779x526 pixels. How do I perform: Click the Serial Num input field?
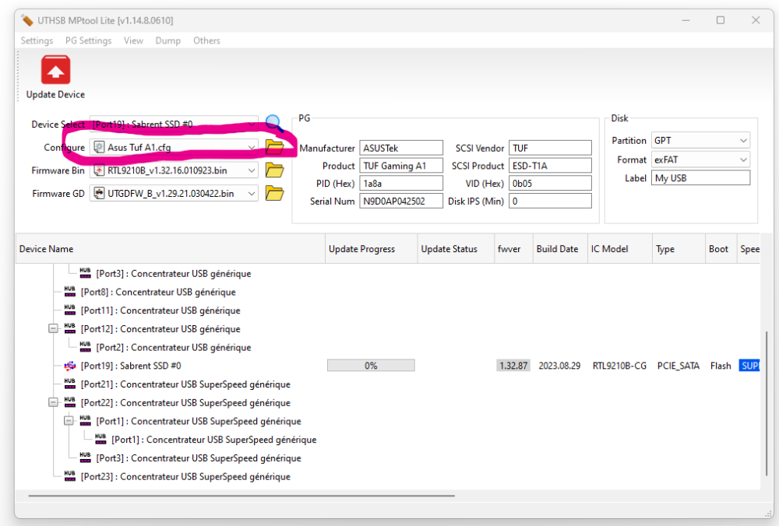(401, 201)
